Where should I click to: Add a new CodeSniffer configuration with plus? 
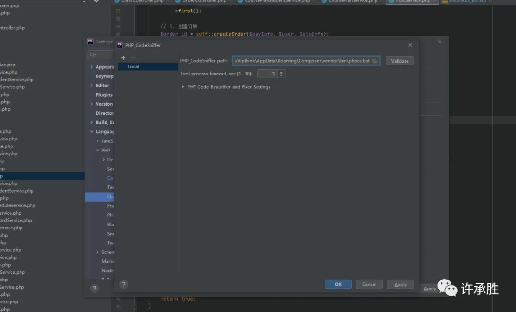point(123,58)
